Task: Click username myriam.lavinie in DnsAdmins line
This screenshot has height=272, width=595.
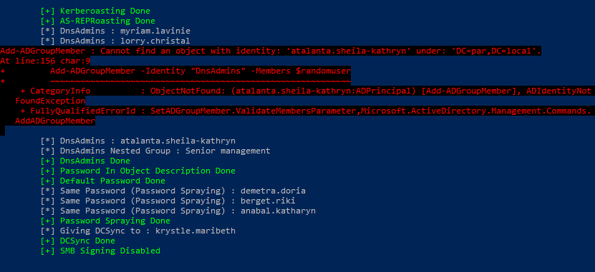Action: pyautogui.click(x=155, y=31)
